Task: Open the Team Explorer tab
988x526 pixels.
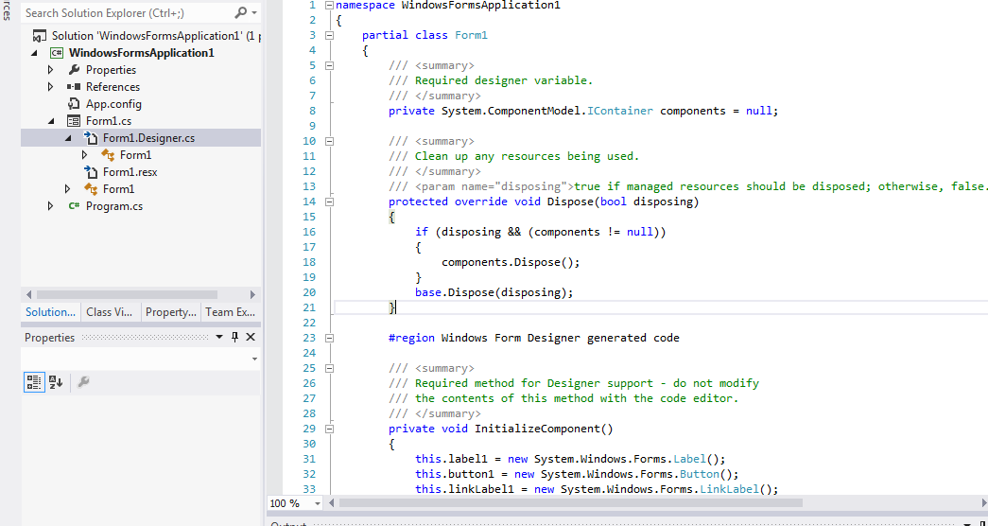Action: tap(230, 312)
